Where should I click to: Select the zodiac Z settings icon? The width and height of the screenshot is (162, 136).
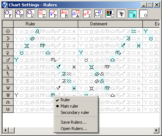click(x=42, y=14)
